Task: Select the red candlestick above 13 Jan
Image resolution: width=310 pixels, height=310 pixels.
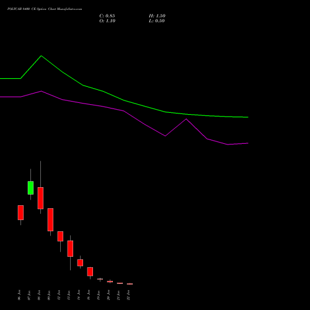Action: tap(70, 249)
